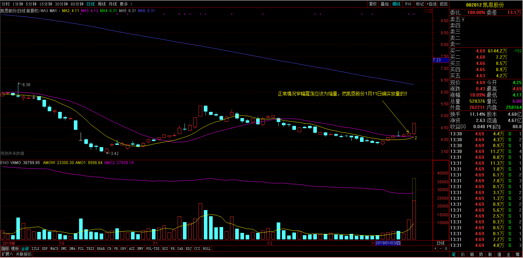Viewport: 523px width, 258px height.
Task: Click the 标记 mark button
Action: [x=420, y=4]
